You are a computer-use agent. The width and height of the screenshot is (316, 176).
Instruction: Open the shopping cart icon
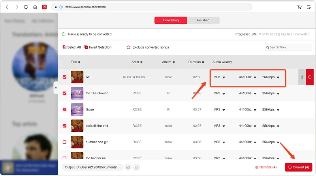(x=299, y=7)
